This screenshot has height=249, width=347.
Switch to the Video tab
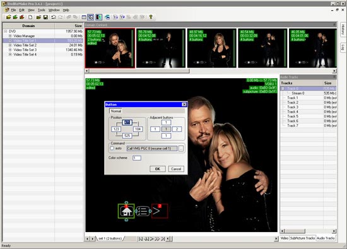click(x=285, y=238)
